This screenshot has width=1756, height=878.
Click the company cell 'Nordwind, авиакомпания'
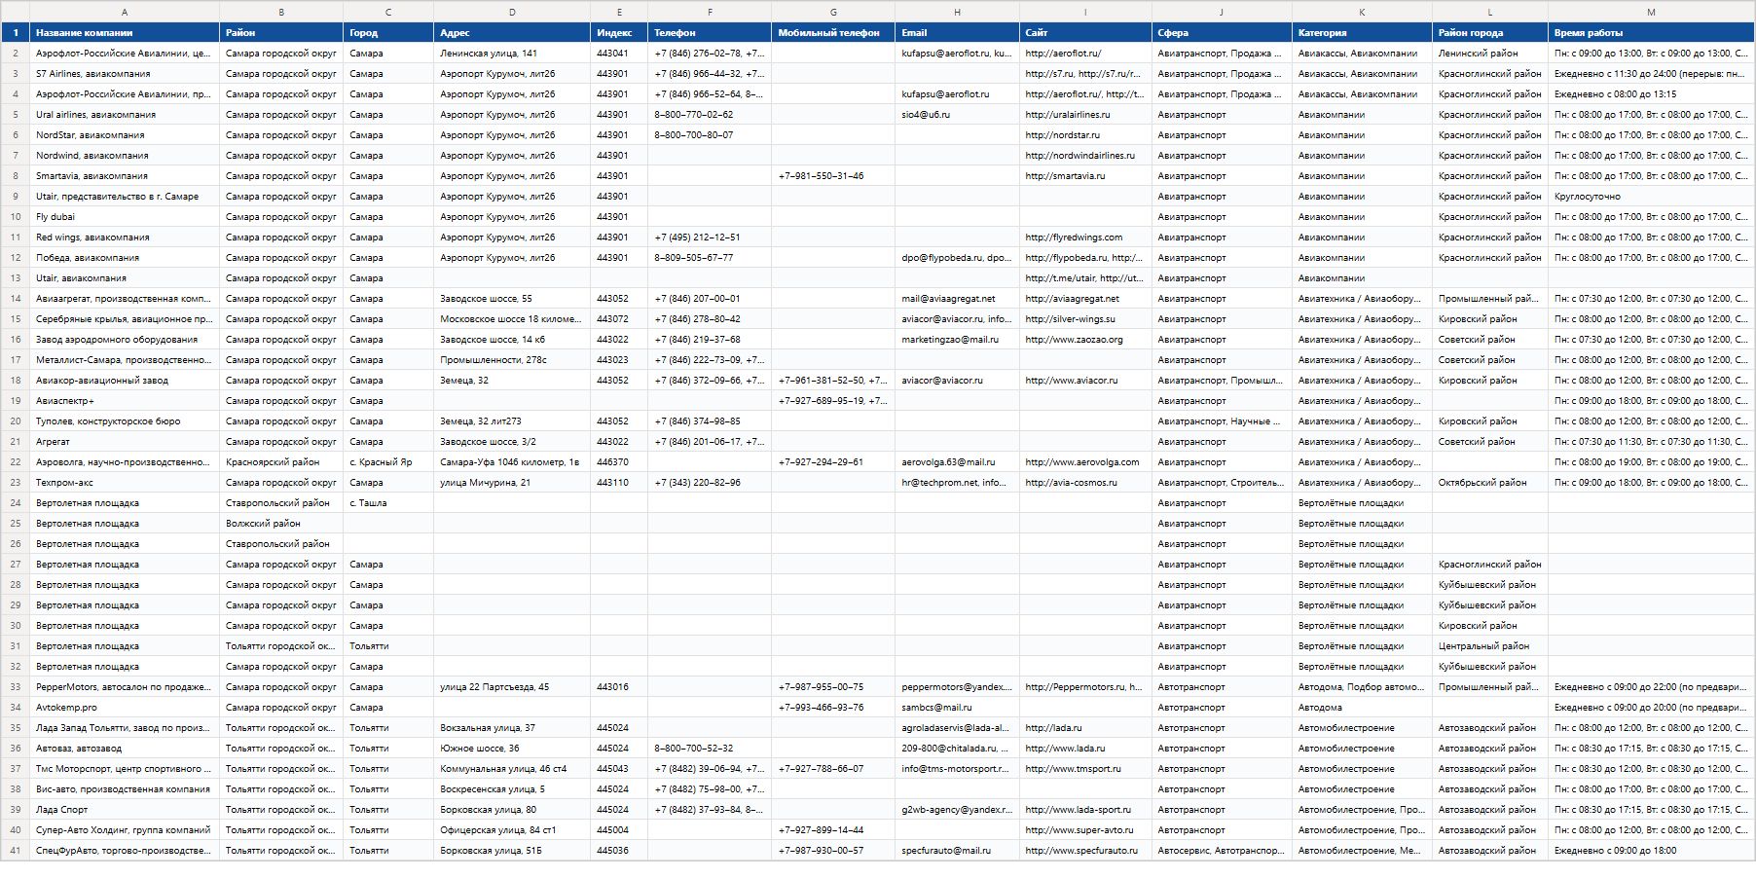tap(125, 156)
